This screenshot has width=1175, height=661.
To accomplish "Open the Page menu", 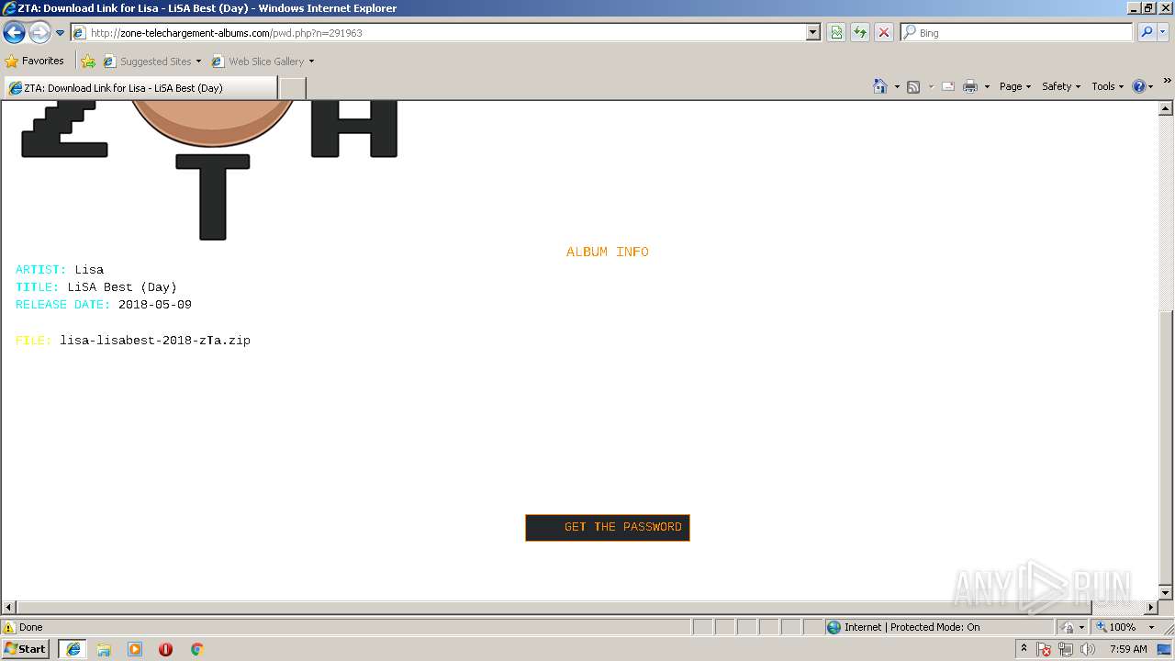I will [1014, 86].
